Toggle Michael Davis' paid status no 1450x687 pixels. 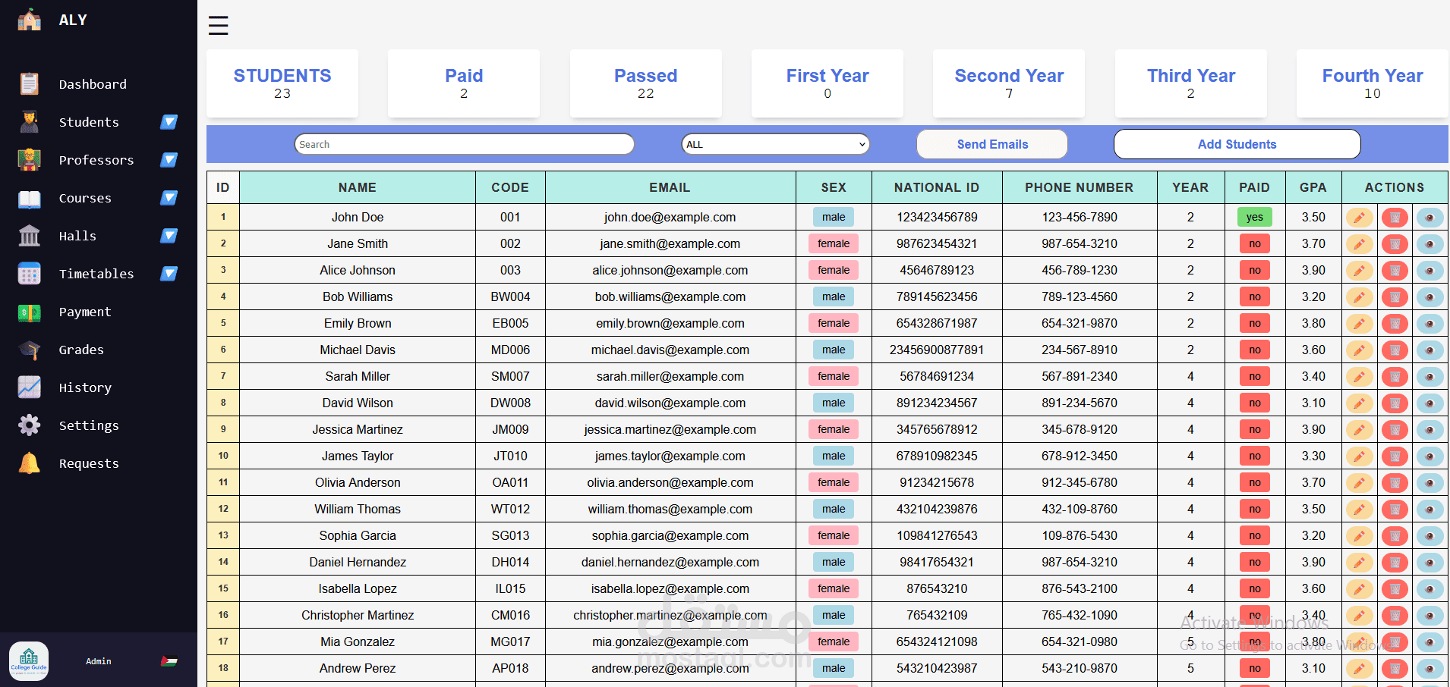1254,350
